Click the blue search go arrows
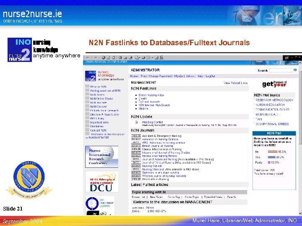 point(295,70)
